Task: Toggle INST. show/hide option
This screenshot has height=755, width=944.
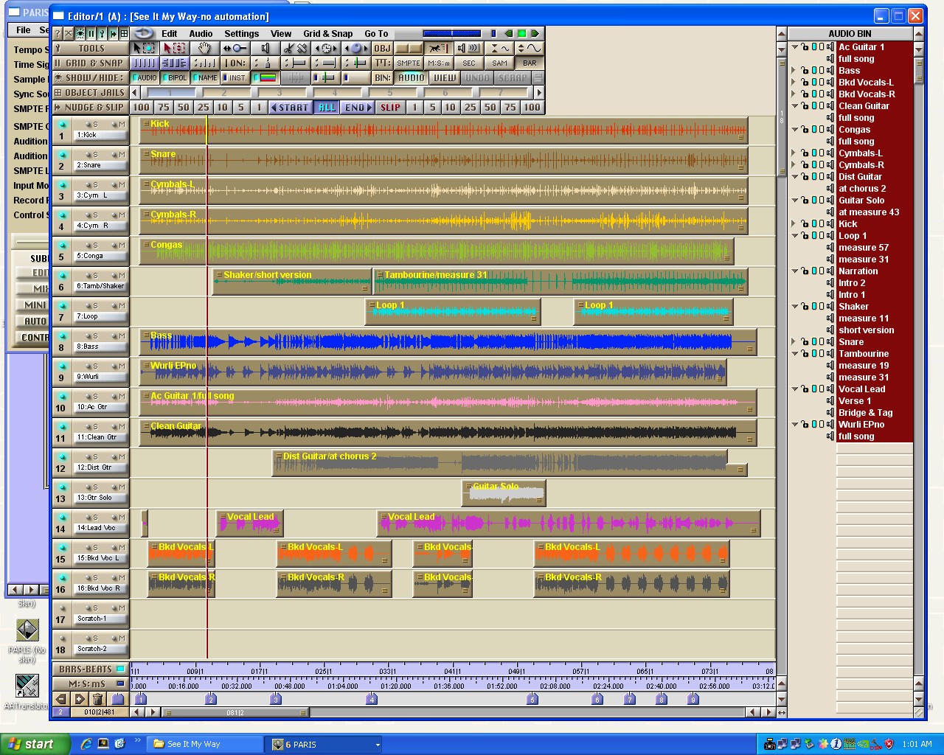Action: 235,77
